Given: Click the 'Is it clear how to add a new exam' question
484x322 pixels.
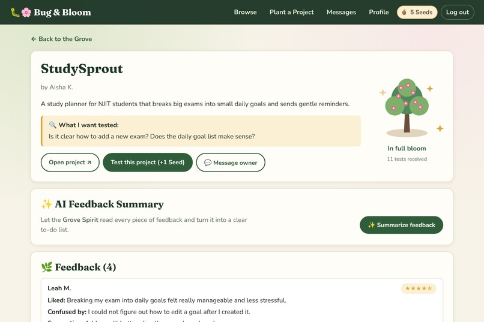Looking at the screenshot, I should pyautogui.click(x=151, y=136).
